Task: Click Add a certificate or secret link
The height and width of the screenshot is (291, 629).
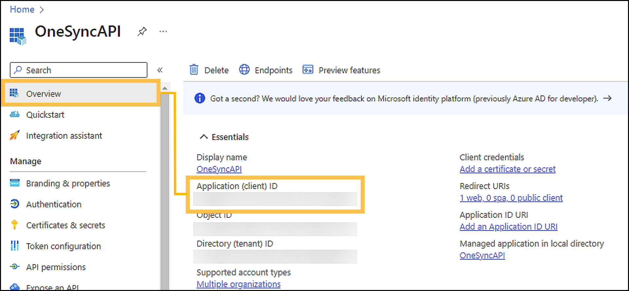Action: pyautogui.click(x=507, y=169)
